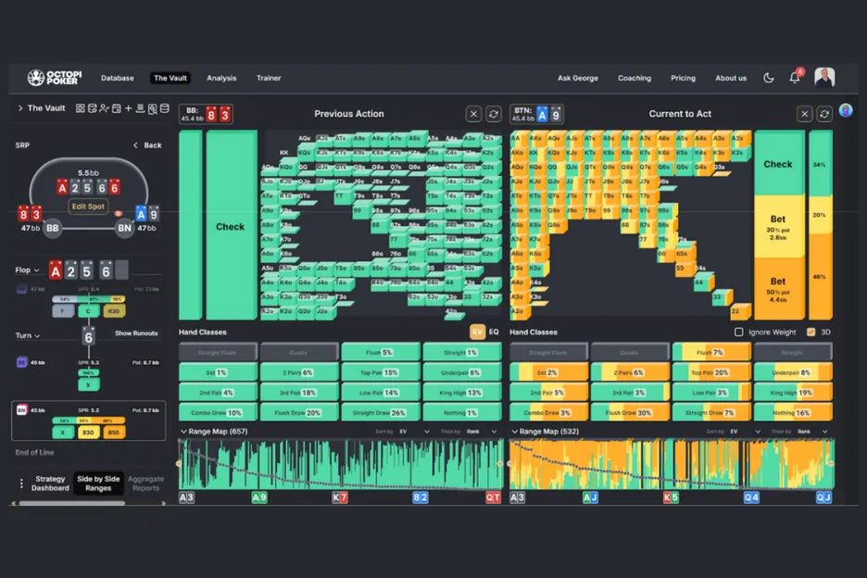Click the Edit Spot button
Image resolution: width=867 pixels, height=578 pixels.
pos(88,207)
